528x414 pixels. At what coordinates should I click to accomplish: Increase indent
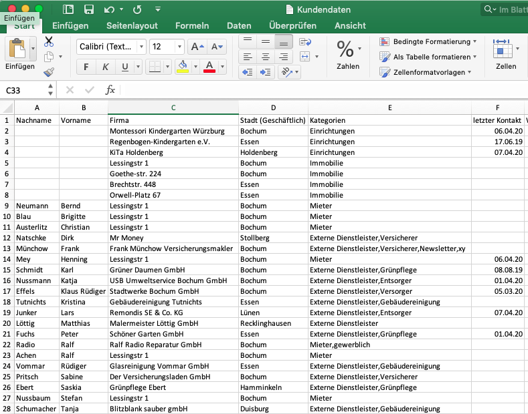pyautogui.click(x=266, y=72)
